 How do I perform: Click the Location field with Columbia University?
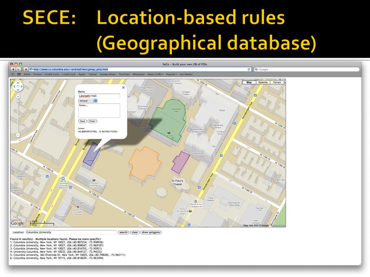71,232
